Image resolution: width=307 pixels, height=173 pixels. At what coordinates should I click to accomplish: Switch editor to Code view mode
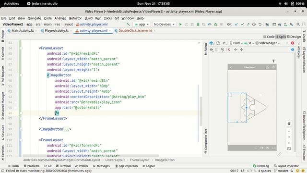269,37
